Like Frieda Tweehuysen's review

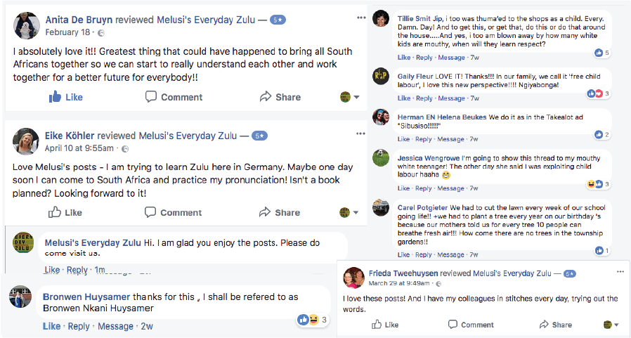[385, 325]
